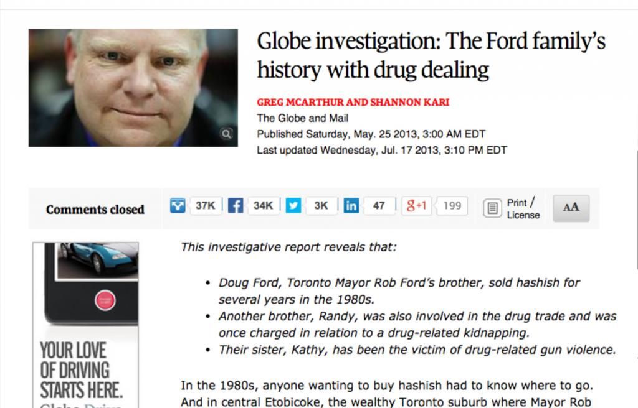Share article via Facebook icon
Screen dimensions: 638x408
click(235, 206)
